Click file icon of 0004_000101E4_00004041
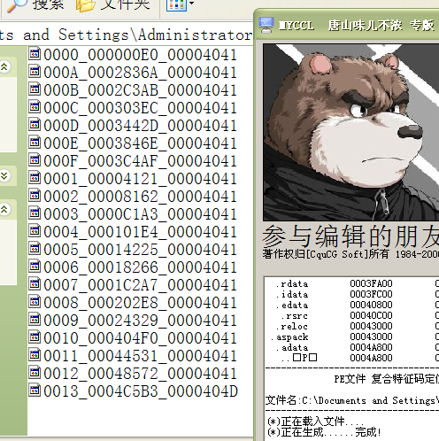This screenshot has height=441, width=439. 35,230
